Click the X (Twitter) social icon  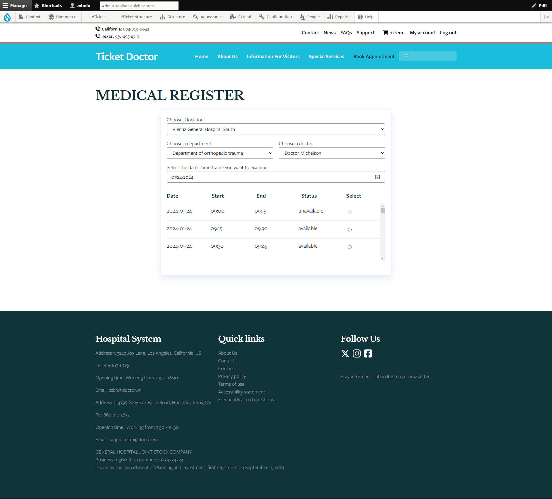[x=345, y=353]
